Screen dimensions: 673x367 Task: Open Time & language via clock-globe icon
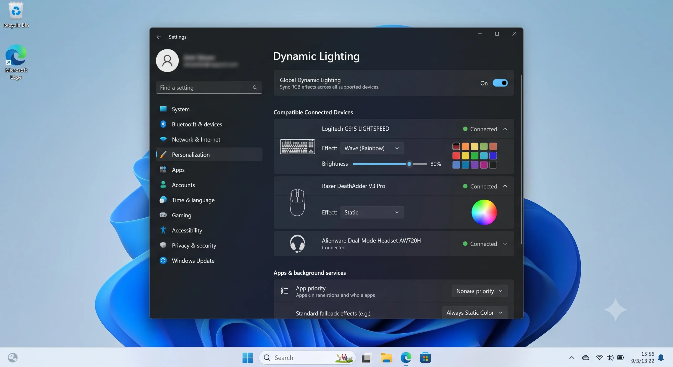[163, 200]
